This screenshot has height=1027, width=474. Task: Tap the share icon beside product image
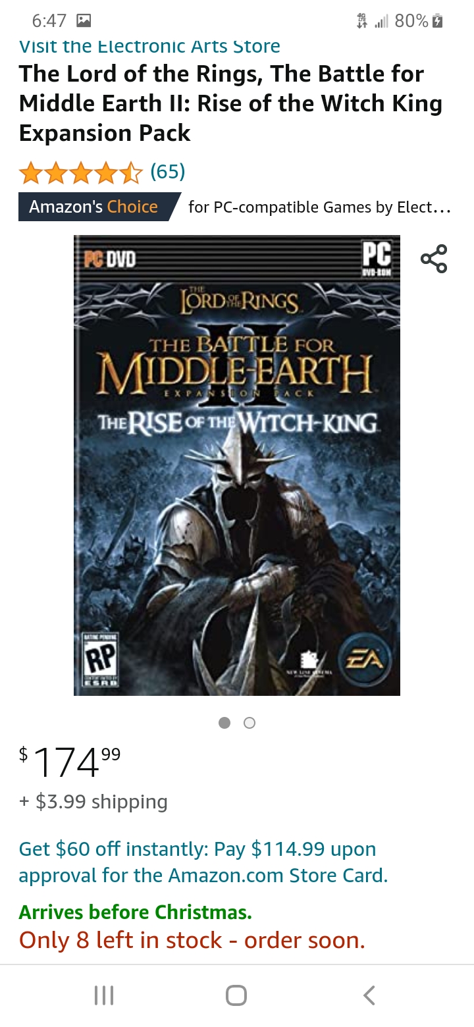(x=434, y=259)
